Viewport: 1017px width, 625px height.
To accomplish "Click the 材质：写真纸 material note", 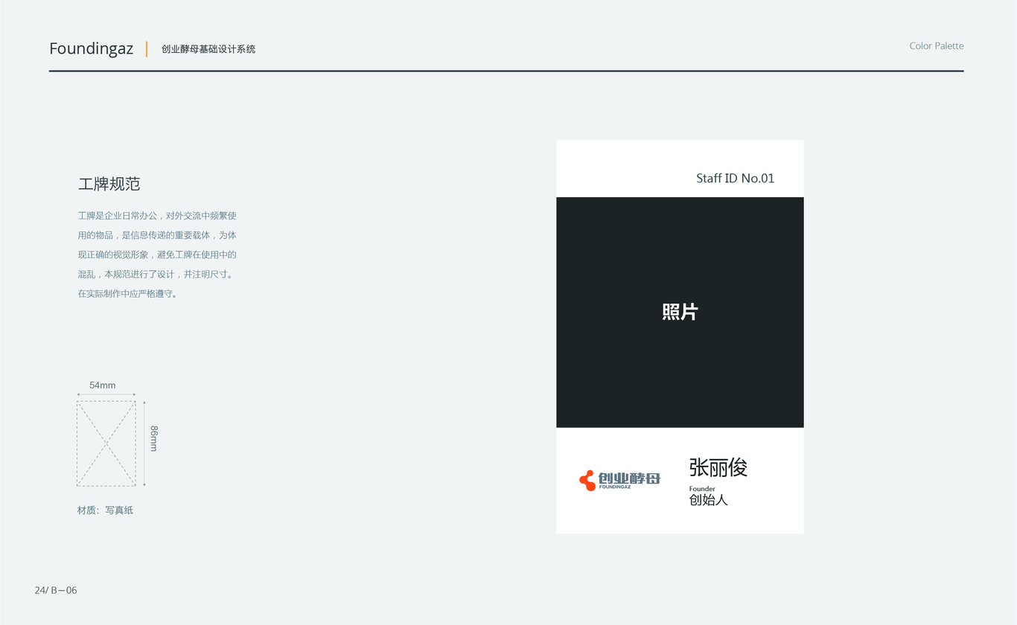I will point(105,510).
